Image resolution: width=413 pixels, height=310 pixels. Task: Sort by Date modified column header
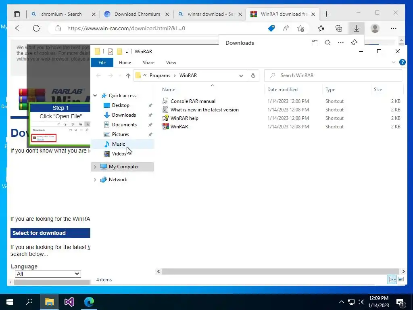pos(282,89)
